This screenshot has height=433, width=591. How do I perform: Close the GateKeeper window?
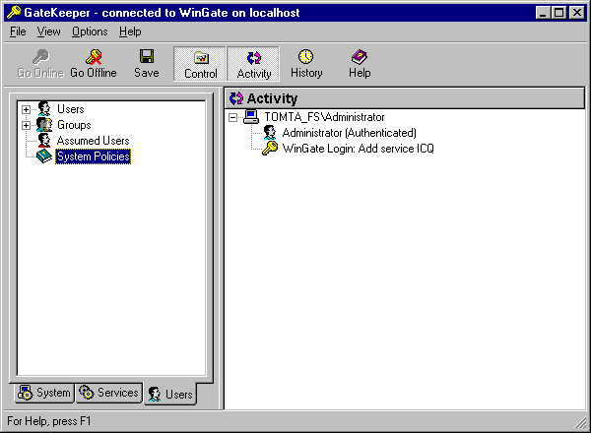click(576, 13)
